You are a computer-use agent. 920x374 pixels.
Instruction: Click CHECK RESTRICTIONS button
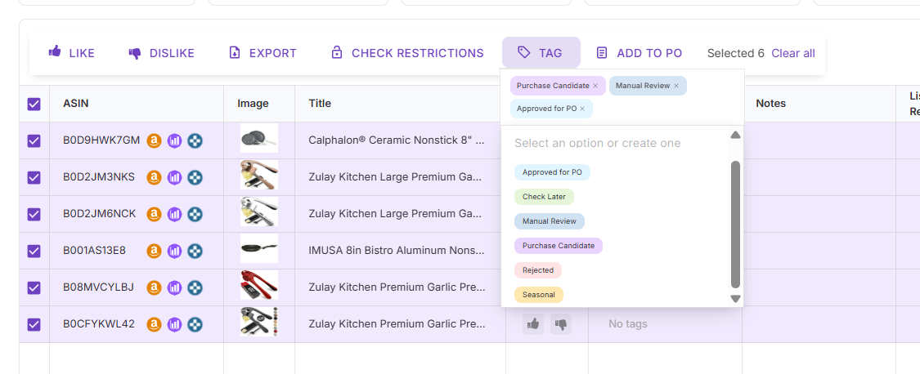click(408, 53)
